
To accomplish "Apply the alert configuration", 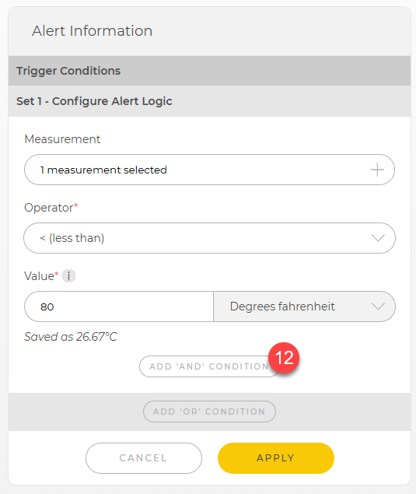I will click(x=276, y=458).
